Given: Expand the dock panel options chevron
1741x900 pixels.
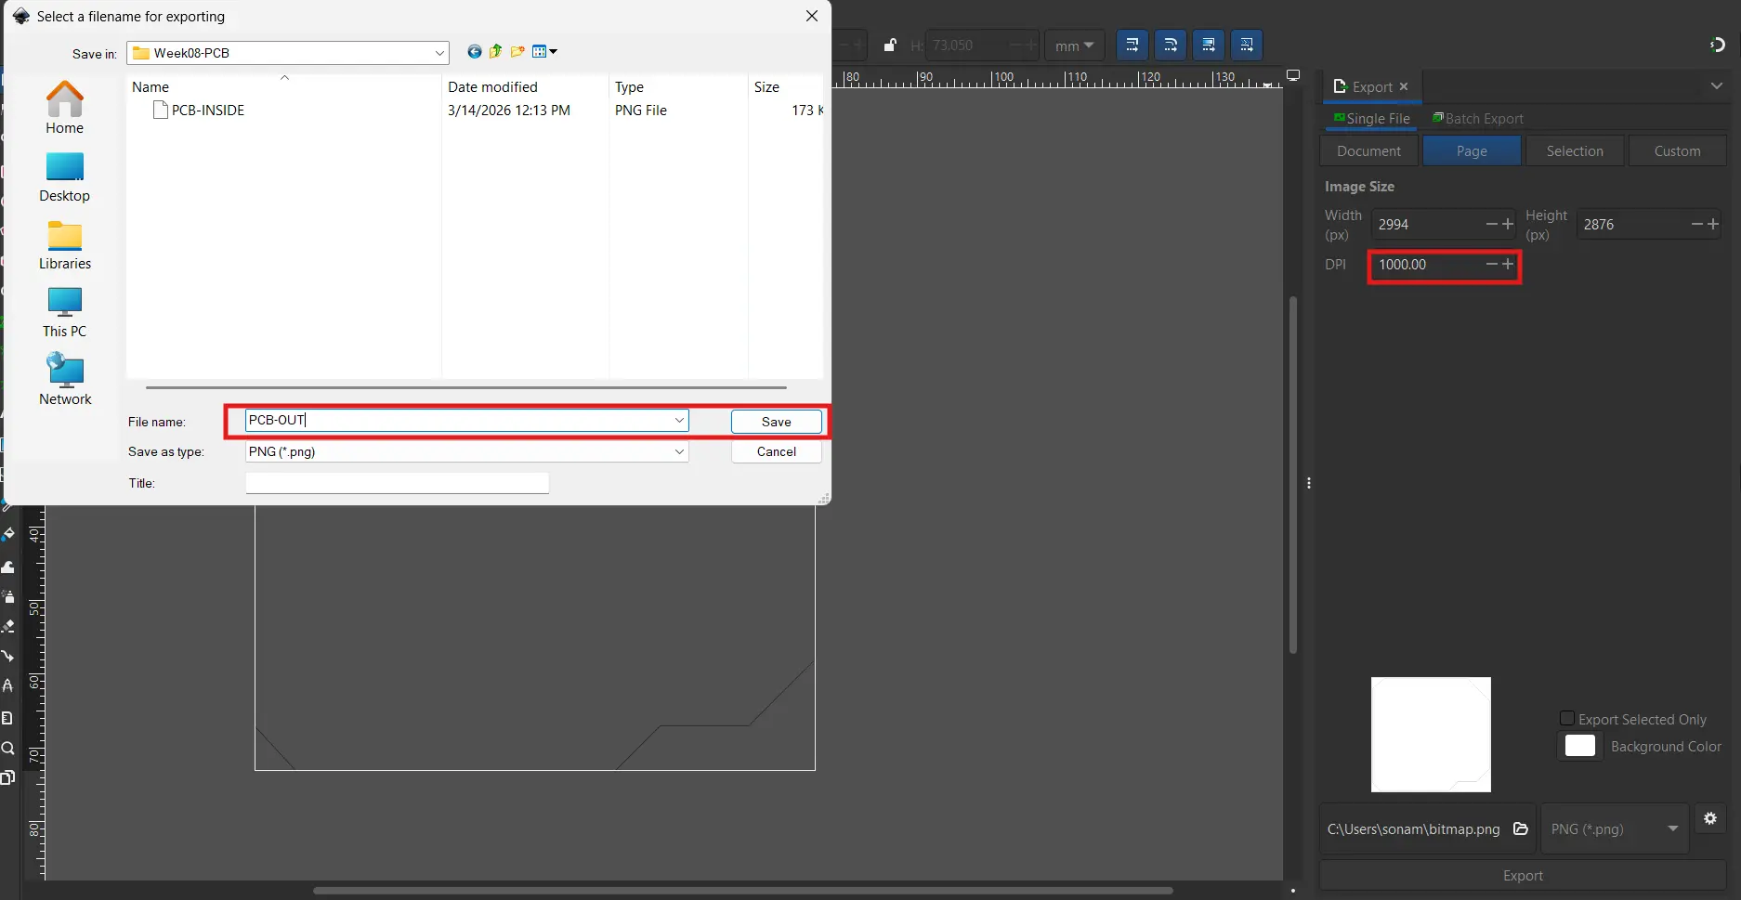Looking at the screenshot, I should click(x=1716, y=85).
